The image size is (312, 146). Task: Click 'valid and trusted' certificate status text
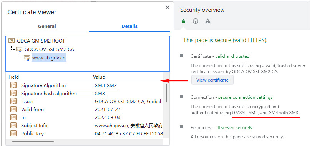tap(232, 56)
